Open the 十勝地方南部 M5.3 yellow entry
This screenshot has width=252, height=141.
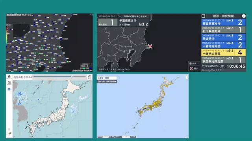click(223, 52)
